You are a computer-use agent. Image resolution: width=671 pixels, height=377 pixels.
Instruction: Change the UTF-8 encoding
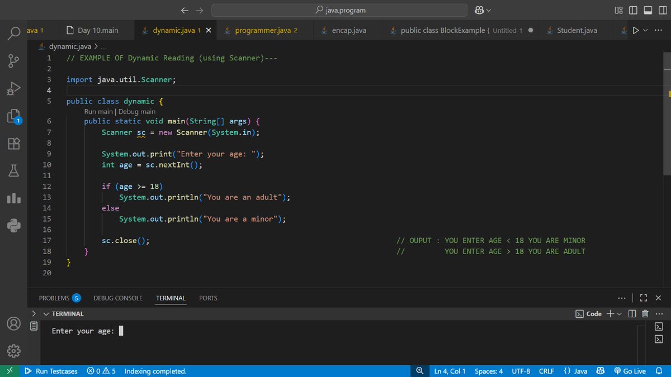coord(521,371)
